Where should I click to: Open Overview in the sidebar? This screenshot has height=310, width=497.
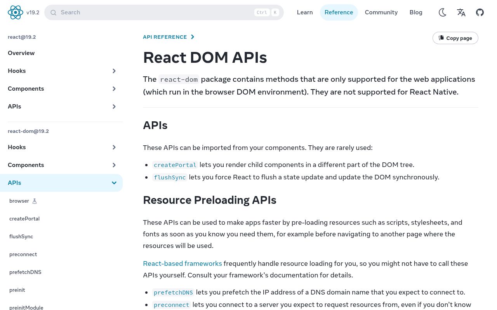21,53
